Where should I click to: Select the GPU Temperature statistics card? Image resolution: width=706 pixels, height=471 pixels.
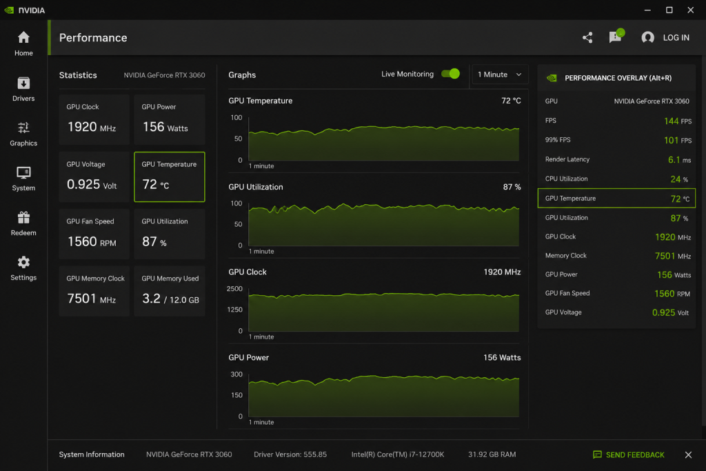170,177
